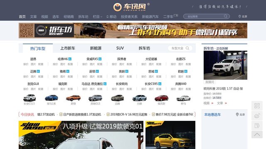The image size is (266, 149).
Task: Open headline 日产新款逍客换搭1.3T发动机
Action: click(x=82, y=114)
